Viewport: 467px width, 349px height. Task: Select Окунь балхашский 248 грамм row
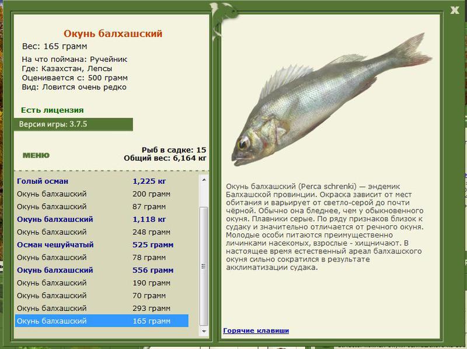pos(102,232)
